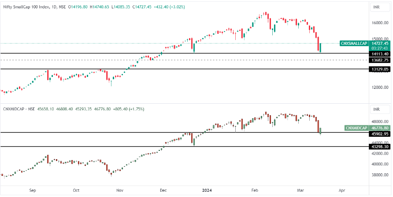Click the CNXMIDCAP price scale tag

pos(356,128)
